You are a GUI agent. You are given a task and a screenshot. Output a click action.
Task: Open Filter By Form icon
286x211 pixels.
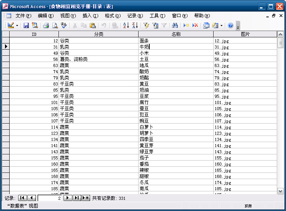[x=155, y=25]
